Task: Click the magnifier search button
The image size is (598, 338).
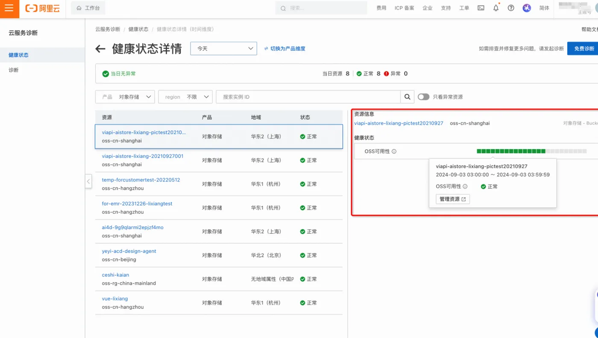Action: [x=407, y=97]
